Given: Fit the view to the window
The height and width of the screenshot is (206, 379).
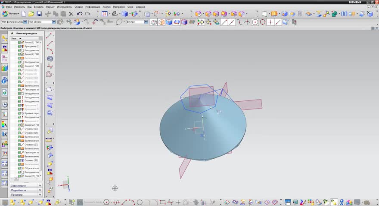Looking at the screenshot, I should [x=104, y=14].
